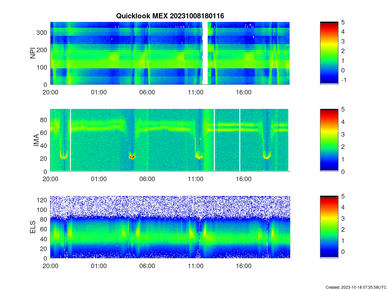This screenshot has height=290, width=387.
Task: Click the 20:00 tick under IMA panel
Action: click(50, 179)
